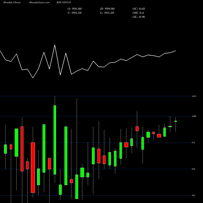Click the 925 price axis label
The width and height of the screenshot is (203, 203).
coord(194,195)
